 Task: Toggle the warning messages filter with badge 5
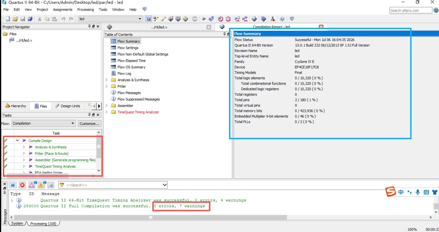(x=42, y=185)
